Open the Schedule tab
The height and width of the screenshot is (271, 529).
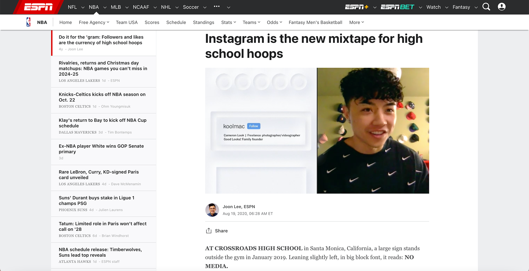(176, 22)
